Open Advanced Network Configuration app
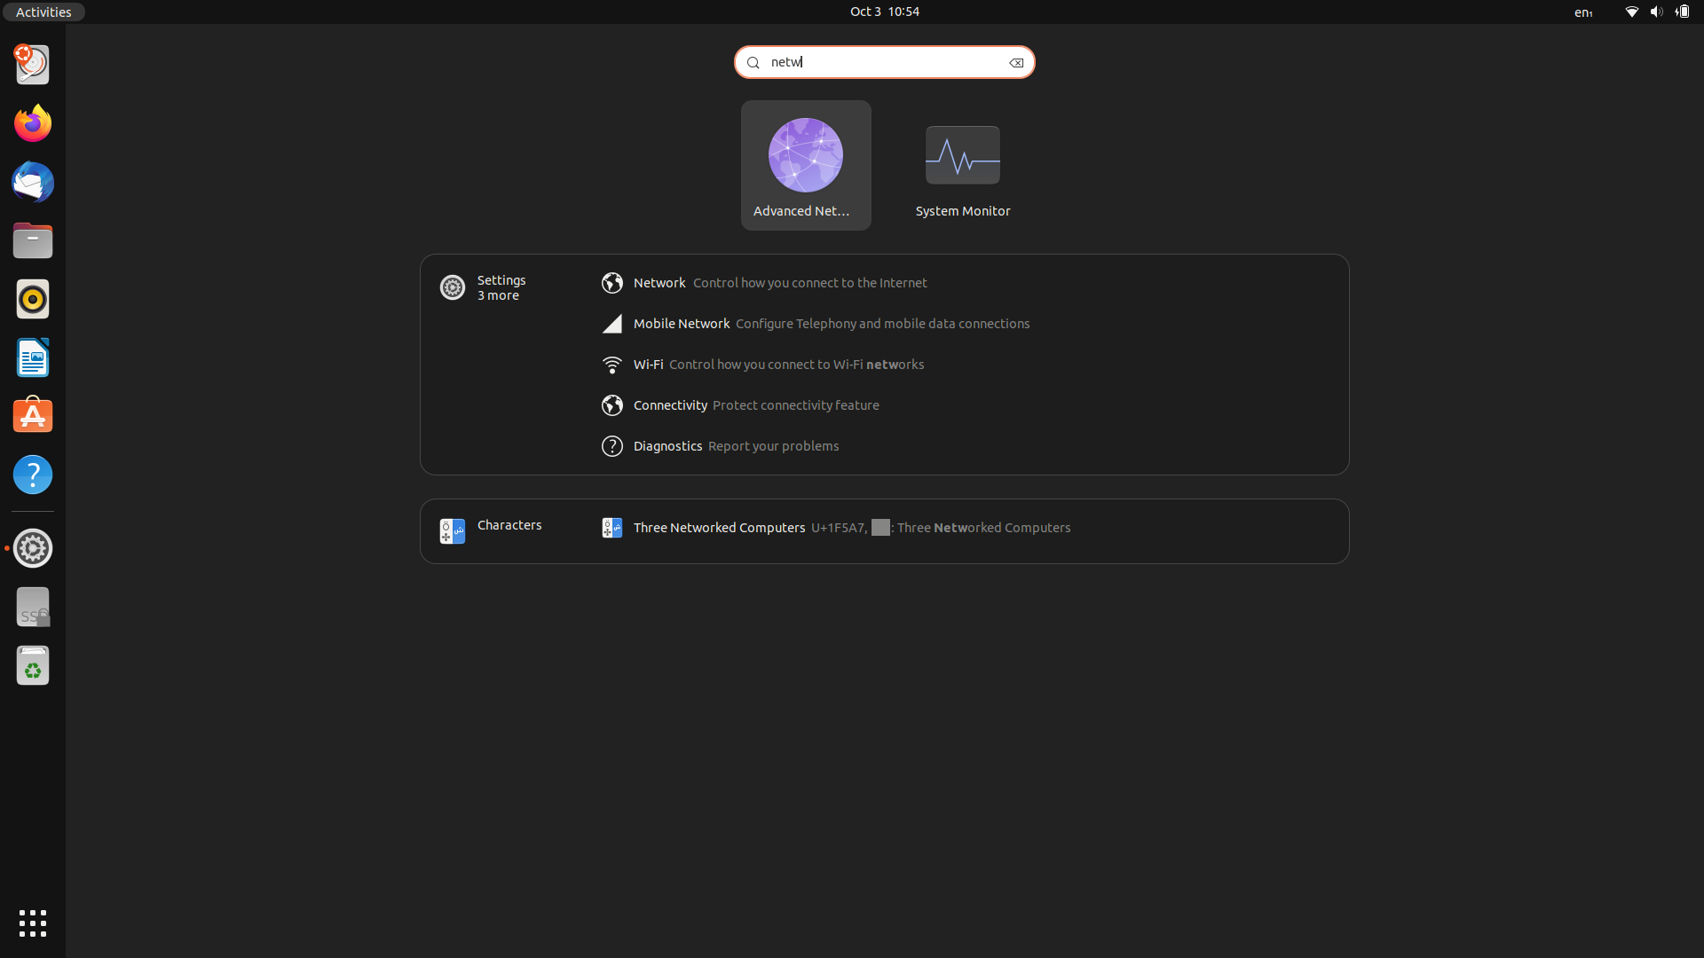 click(805, 165)
